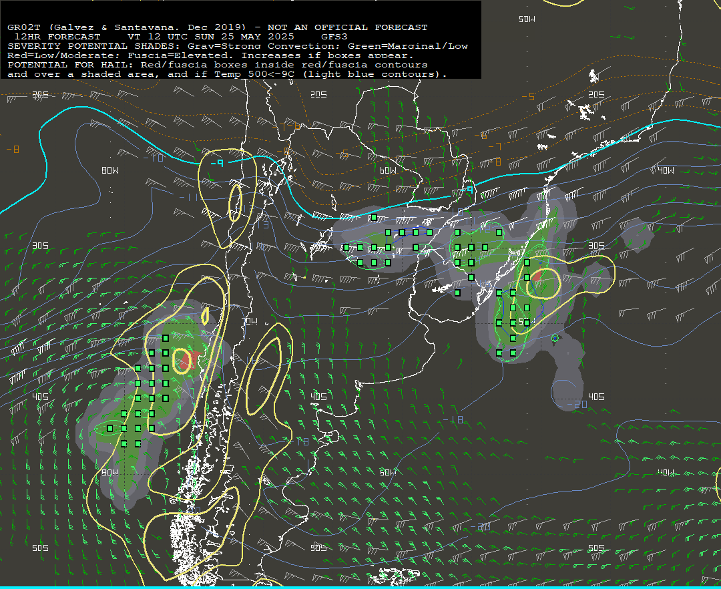Screen dimensions: 721x589
Task: Click the legend line starting "and over a shaded area"
Action: pos(227,74)
